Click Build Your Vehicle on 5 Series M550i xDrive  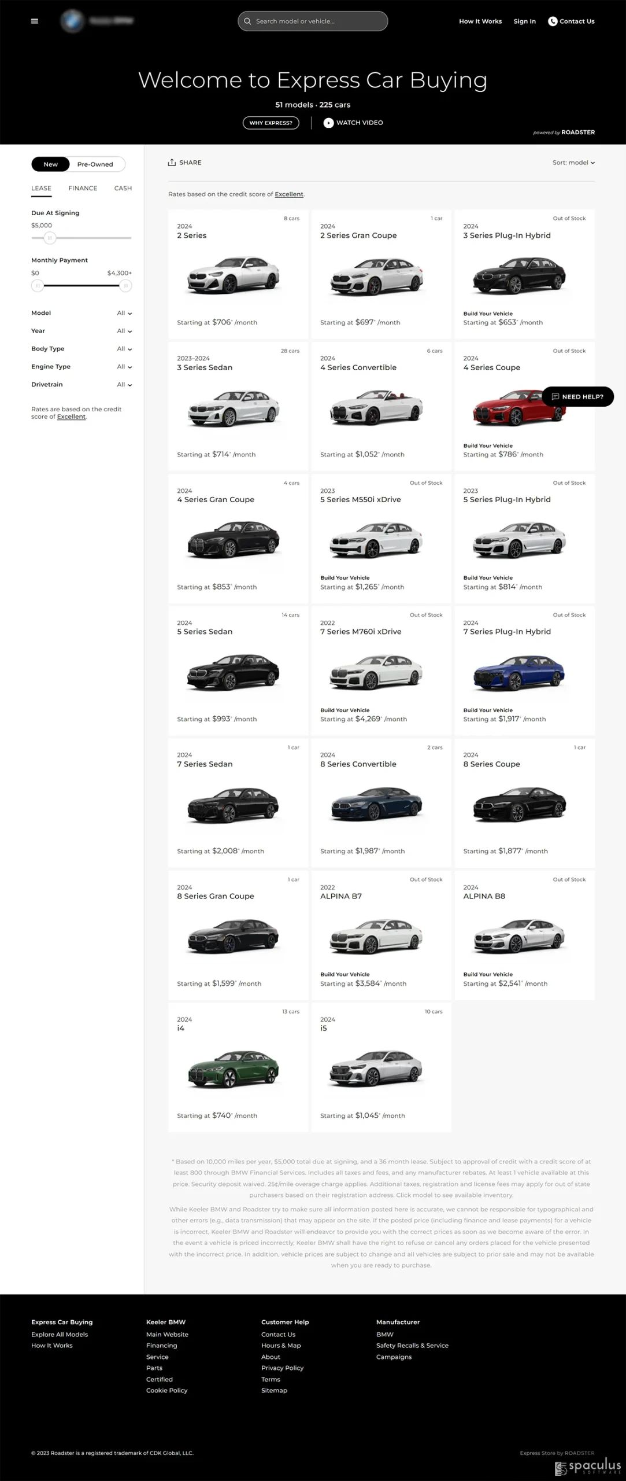[345, 578]
